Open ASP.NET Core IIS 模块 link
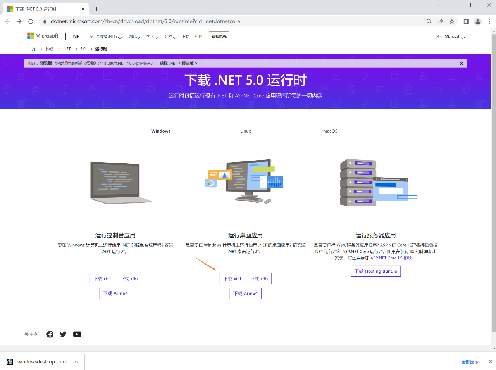496x370 pixels. tap(391, 258)
